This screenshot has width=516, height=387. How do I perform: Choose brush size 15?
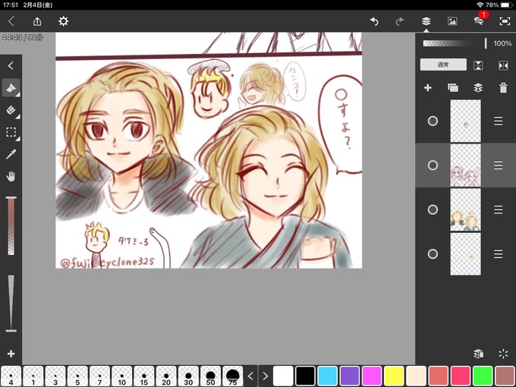click(144, 376)
